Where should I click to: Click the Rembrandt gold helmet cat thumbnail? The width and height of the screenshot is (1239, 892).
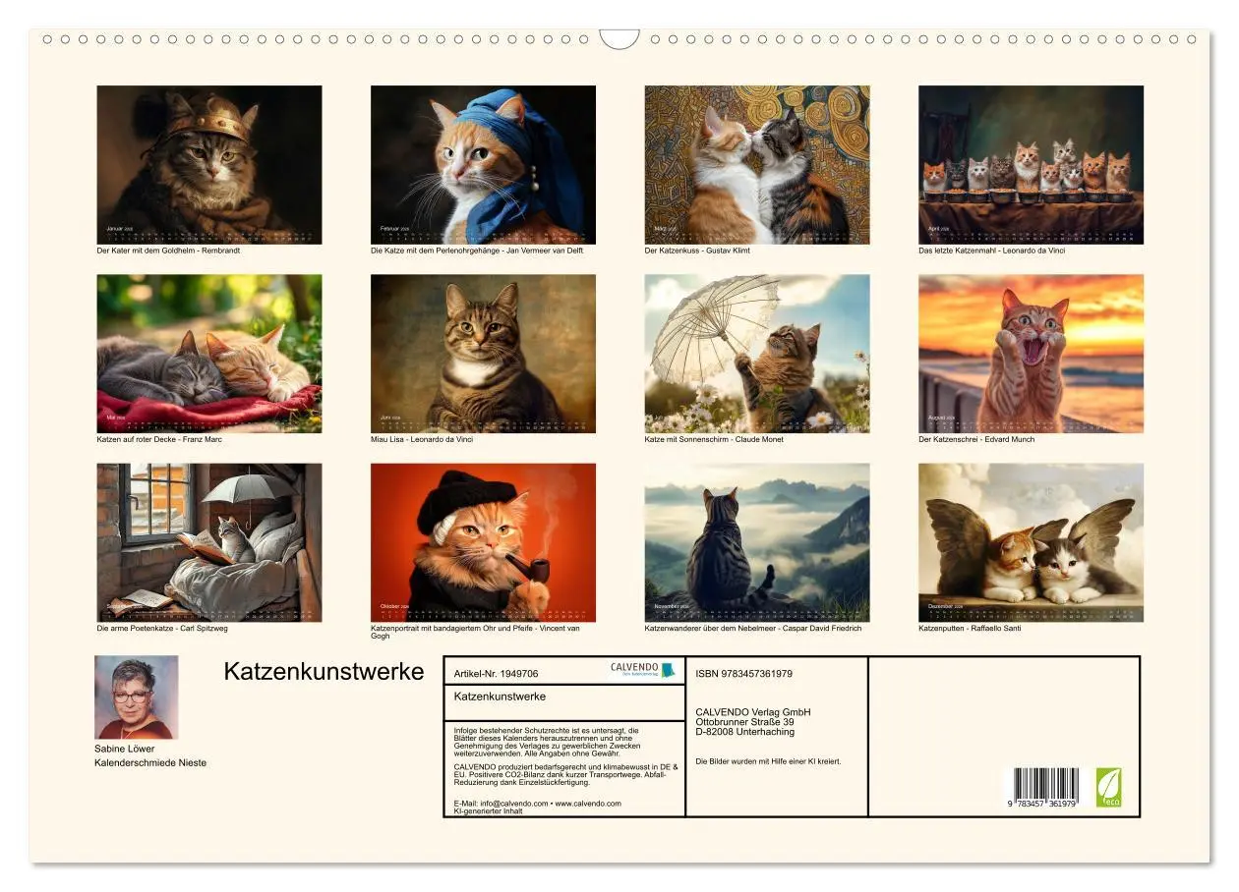coord(209,164)
